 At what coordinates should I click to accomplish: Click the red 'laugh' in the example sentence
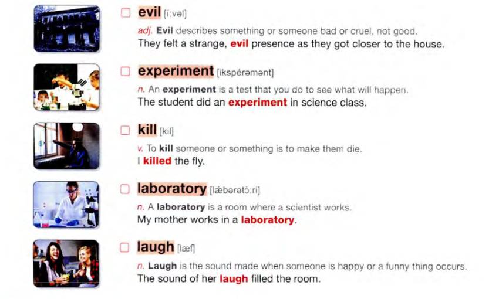(x=233, y=278)
